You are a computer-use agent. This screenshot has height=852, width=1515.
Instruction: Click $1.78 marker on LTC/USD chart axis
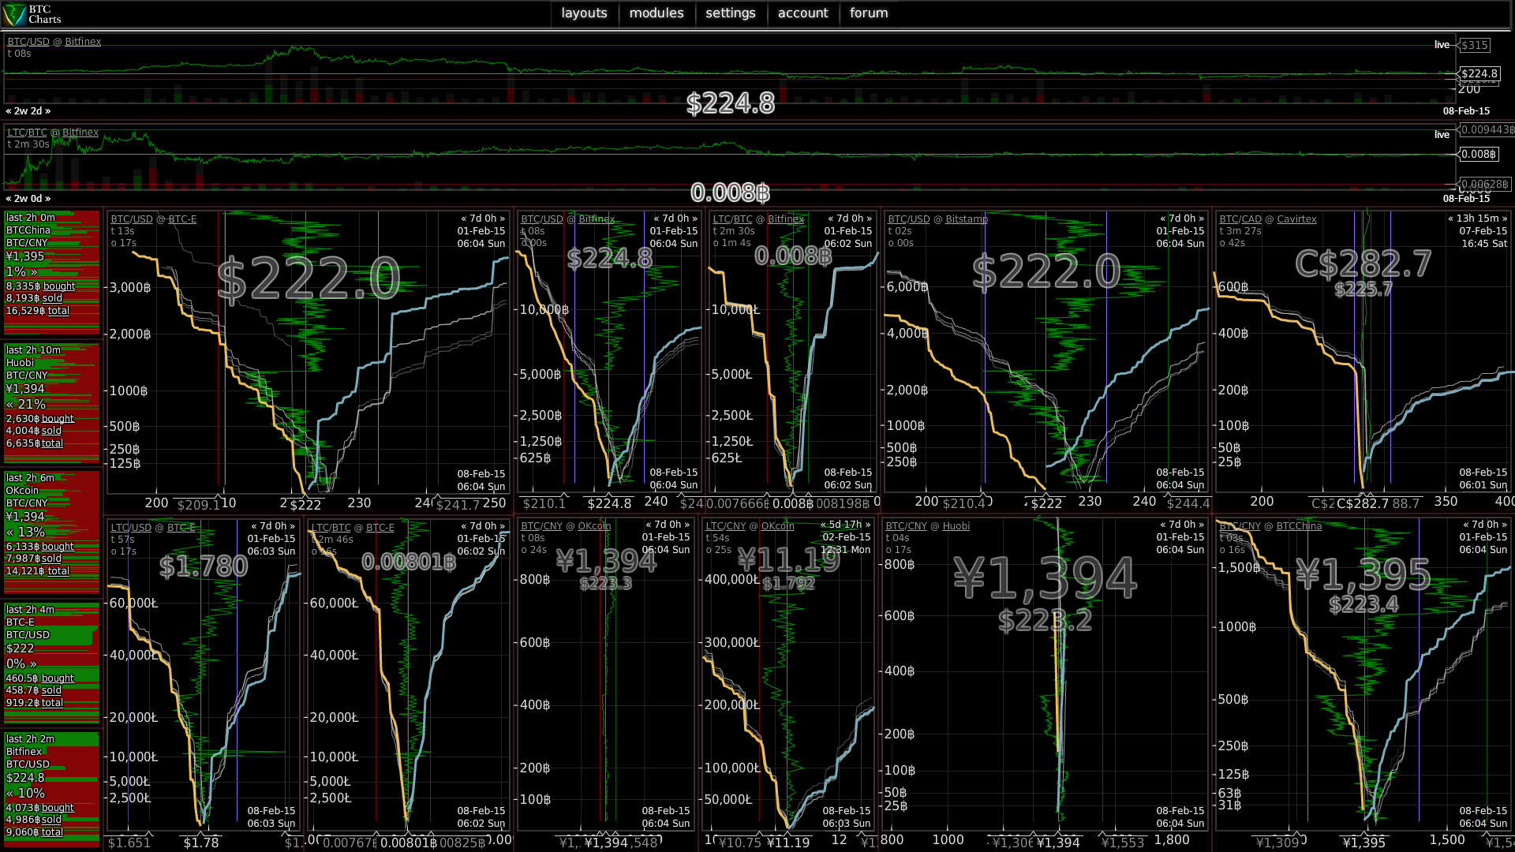pos(201,843)
